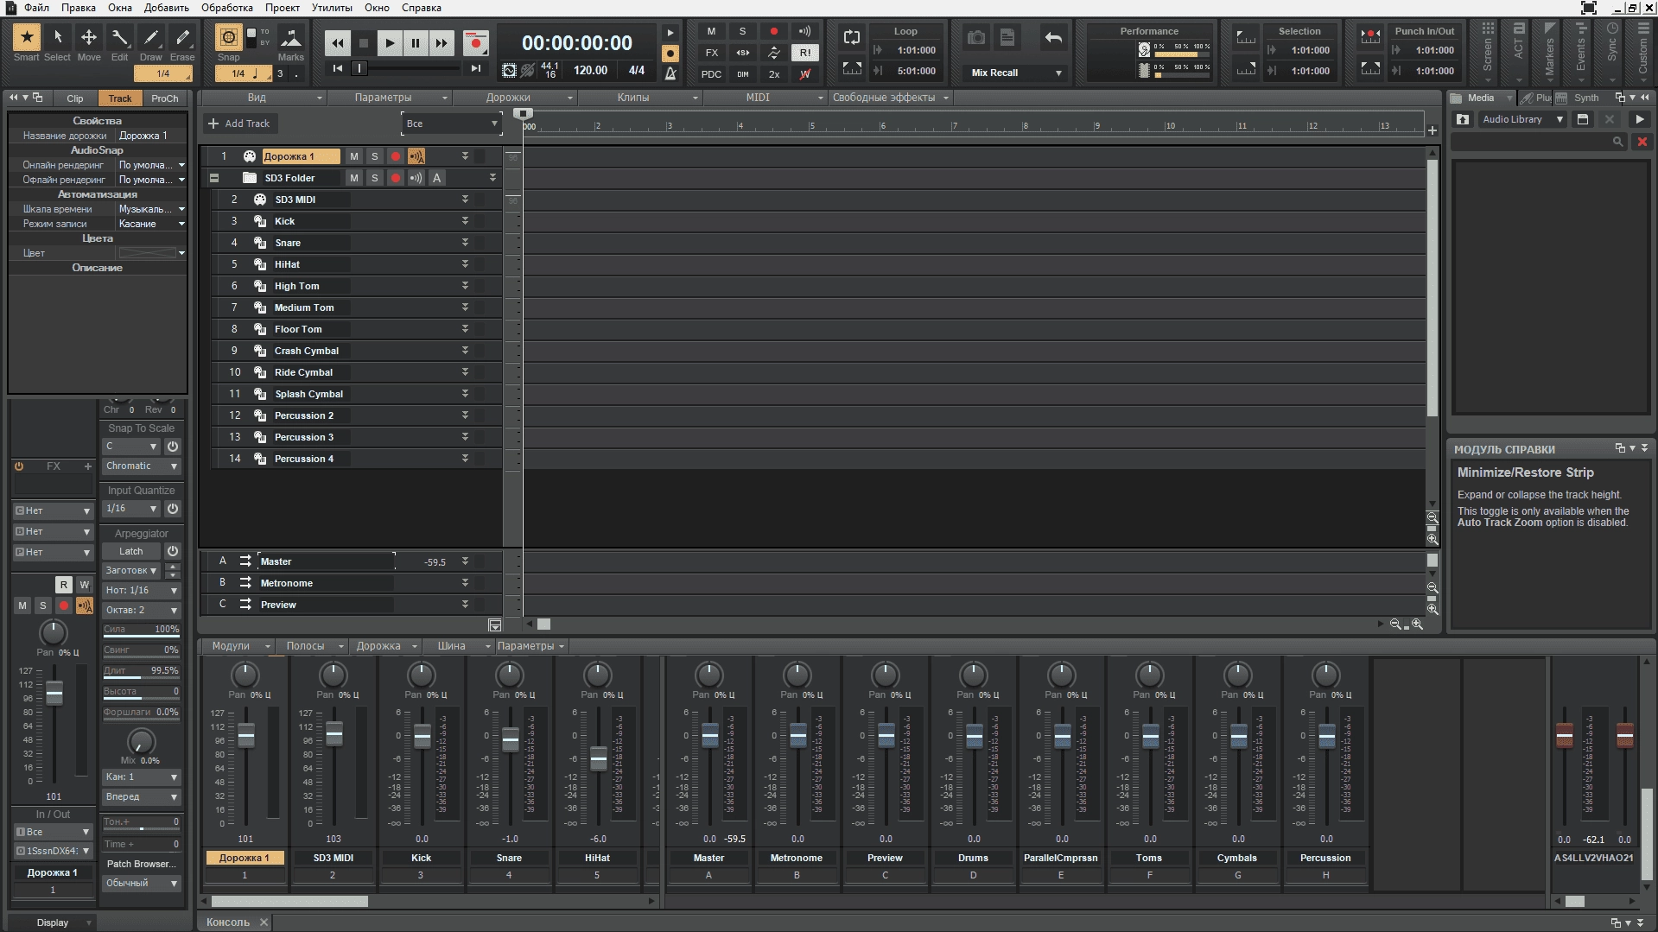Click the Audio Library play preview button
The height and width of the screenshot is (932, 1658).
(1639, 119)
